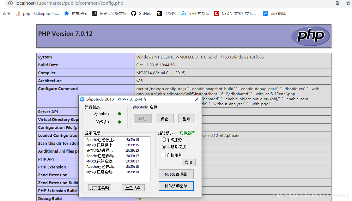Open the 百度 bookmark
Image resolution: width=352 pixels, height=201 pixels.
coord(7,14)
